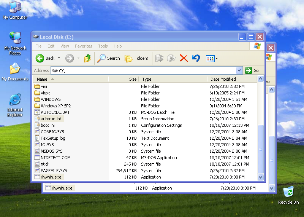The image size is (304, 217).
Task: Go up one folder level
Action: pos(88,58)
